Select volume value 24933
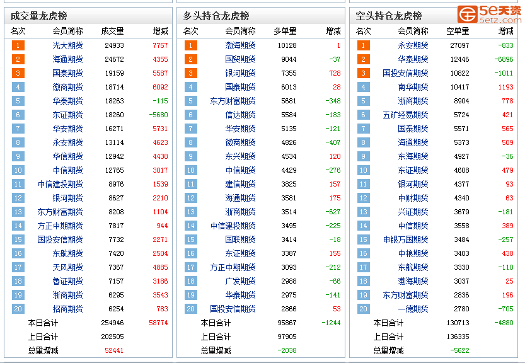The width and height of the screenshot is (525, 363). click(x=114, y=45)
